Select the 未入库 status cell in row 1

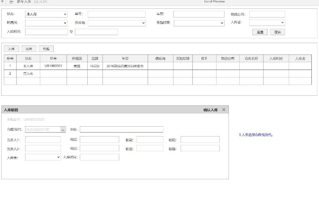click(28, 66)
